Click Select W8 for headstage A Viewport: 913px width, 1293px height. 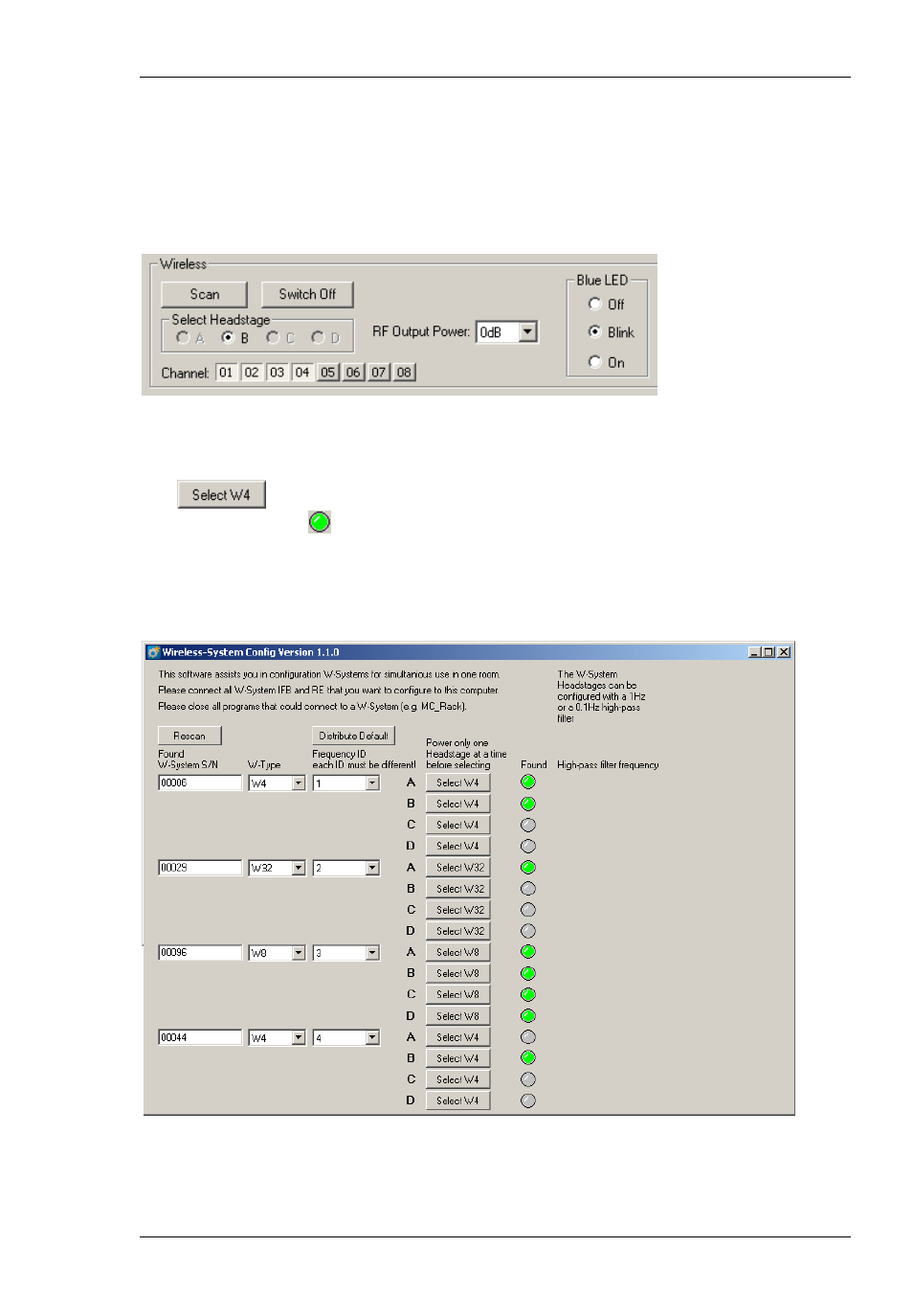tap(457, 952)
